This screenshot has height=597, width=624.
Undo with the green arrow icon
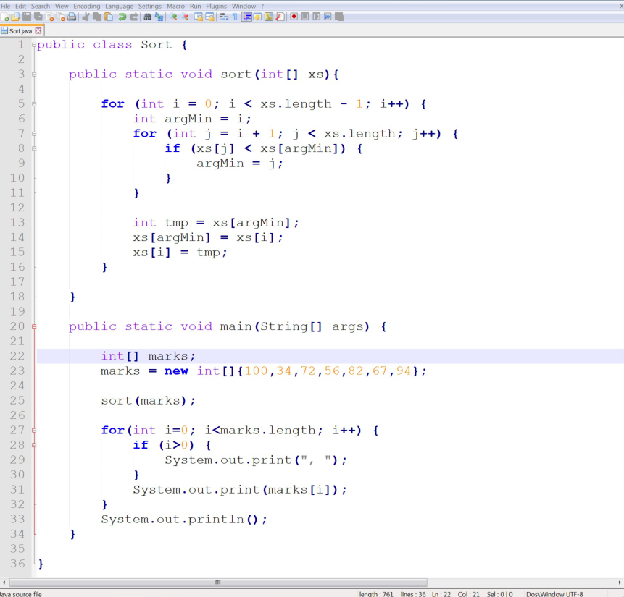[122, 17]
